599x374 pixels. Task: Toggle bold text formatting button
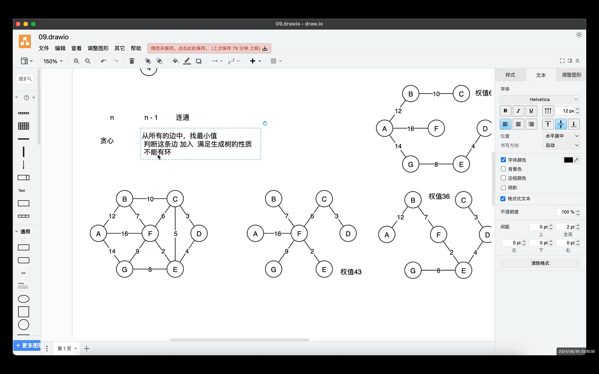click(505, 111)
